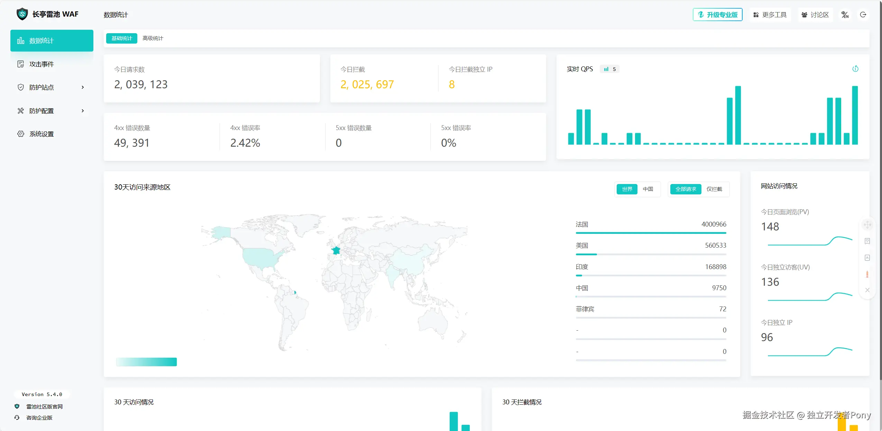Image resolution: width=882 pixels, height=431 pixels.
Task: Switch map region toggle to 中国
Action: (648, 189)
